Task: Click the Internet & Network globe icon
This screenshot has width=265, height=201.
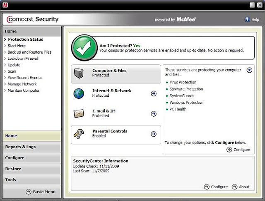Action: point(80,93)
